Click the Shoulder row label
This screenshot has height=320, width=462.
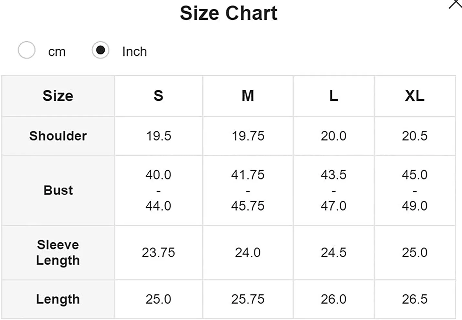(x=58, y=136)
